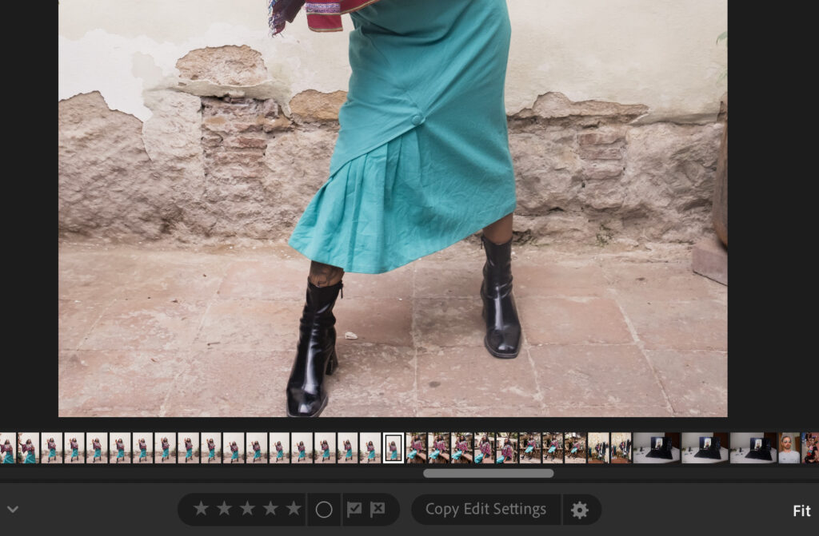Select the bald man portrait thumbnail

pyautogui.click(x=789, y=448)
